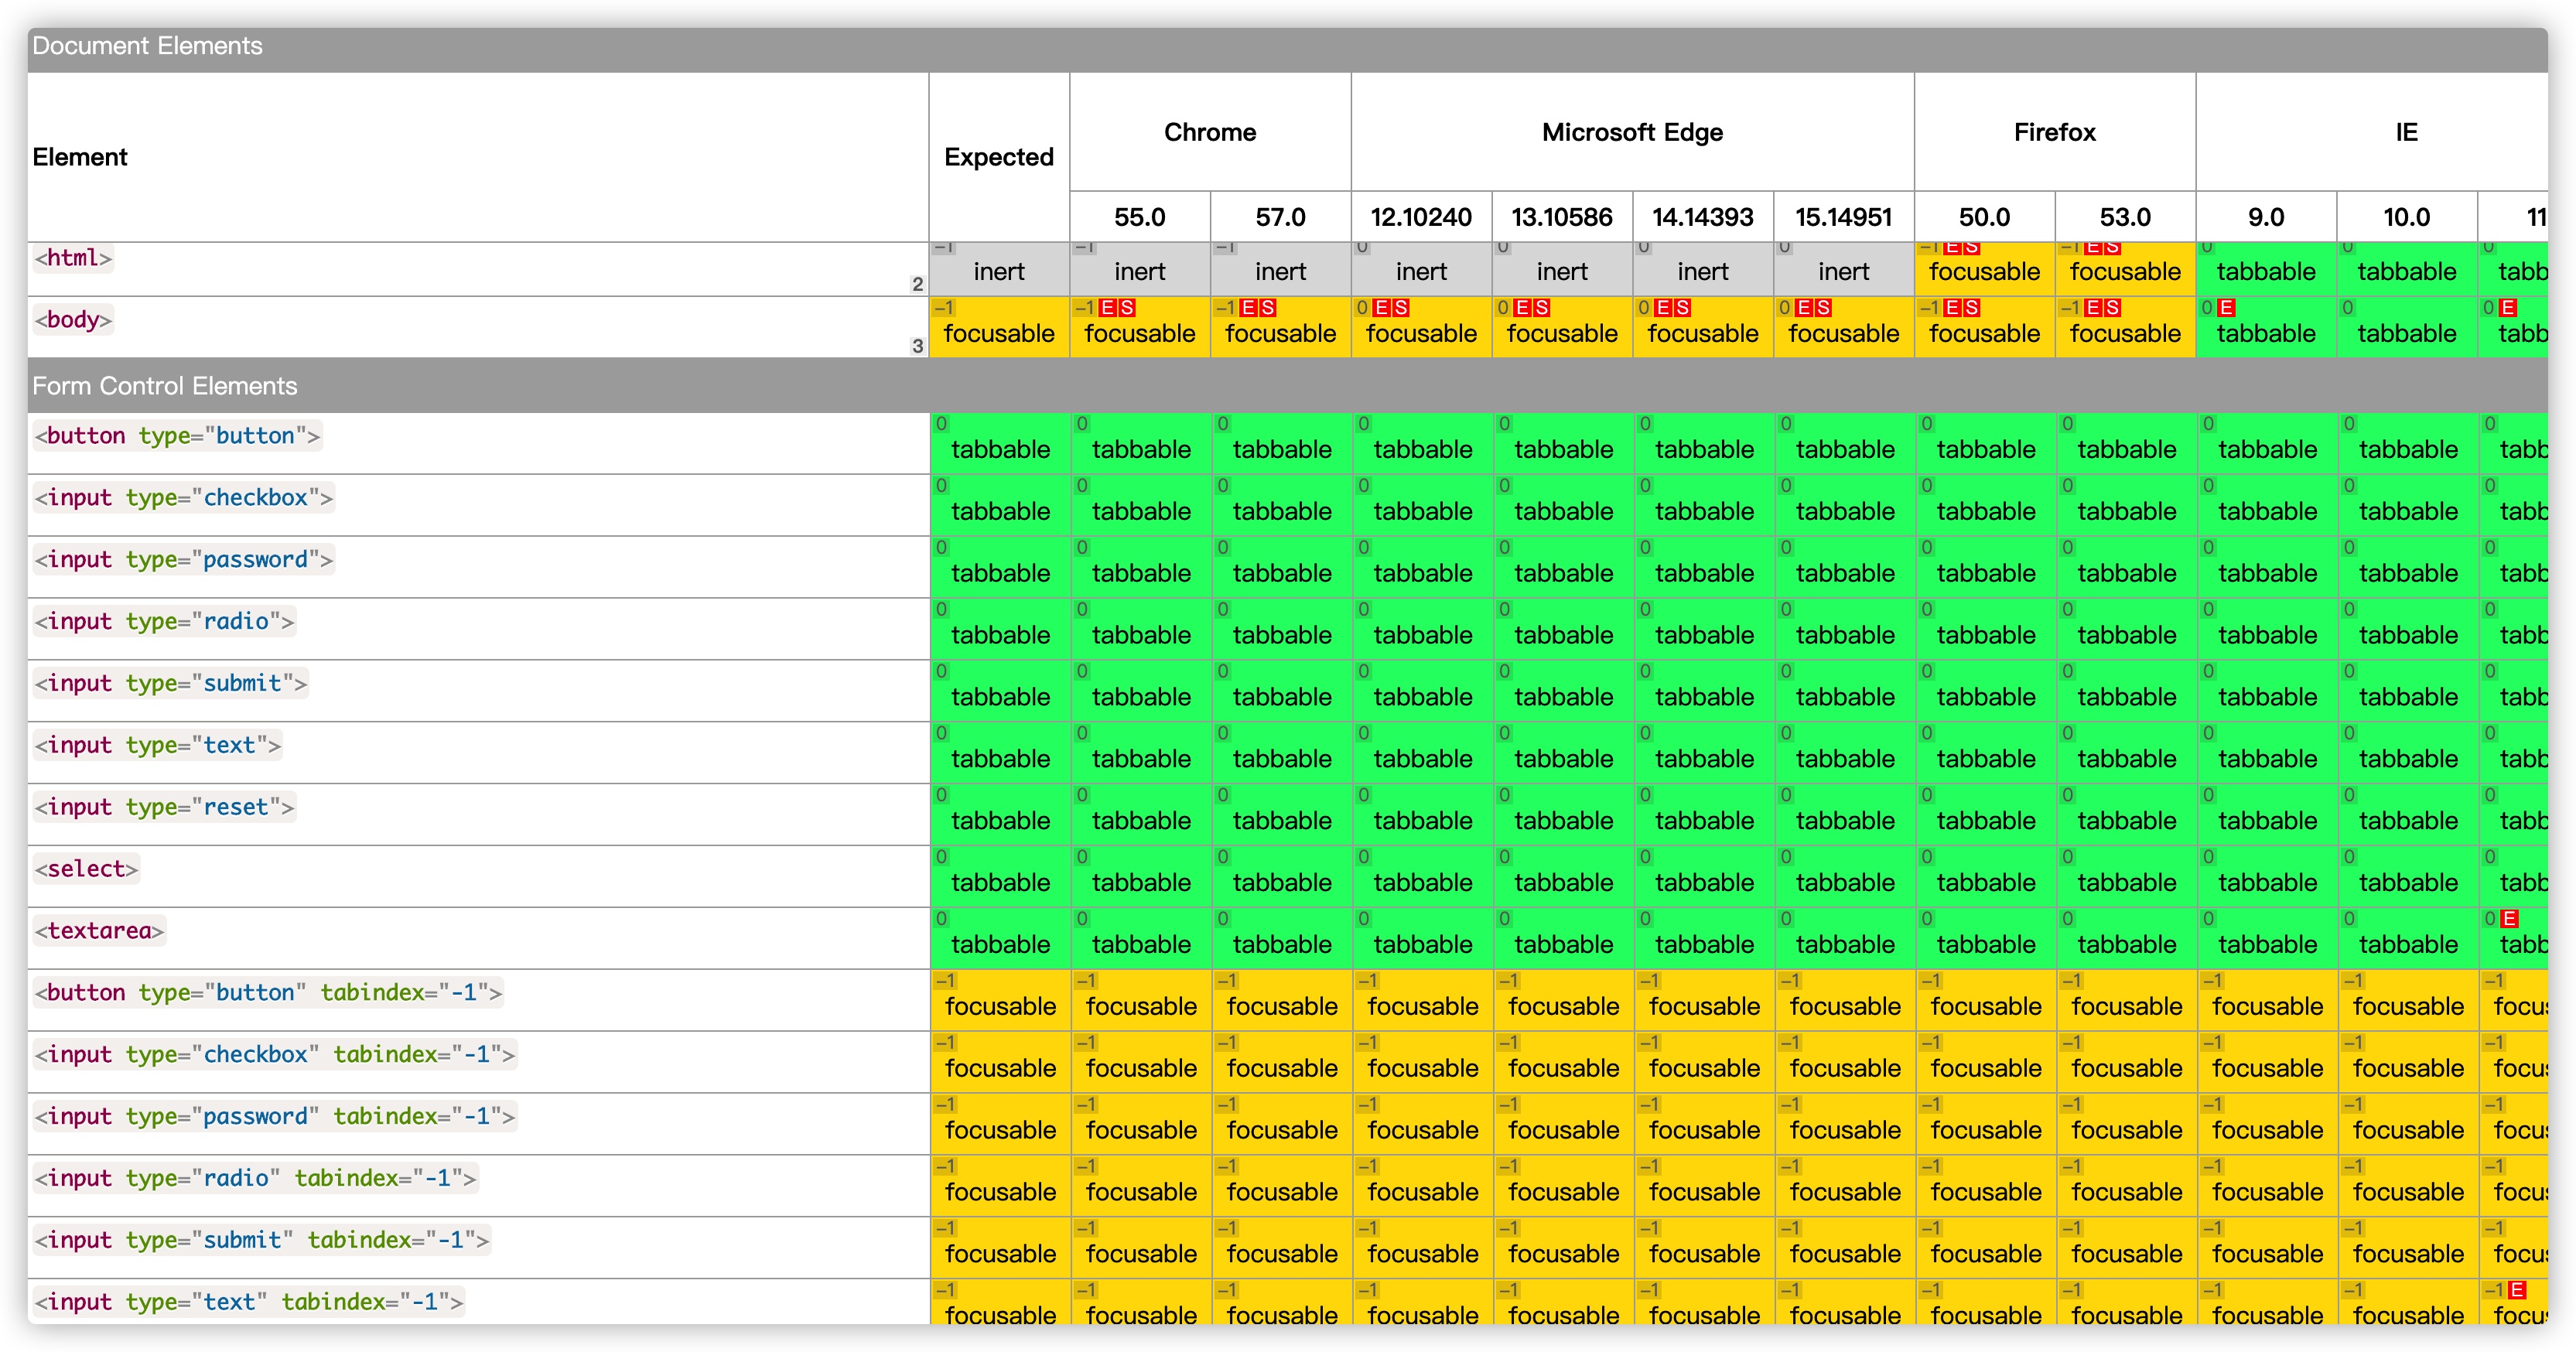
Task: Click the <select> element row label
Action: click(x=86, y=869)
